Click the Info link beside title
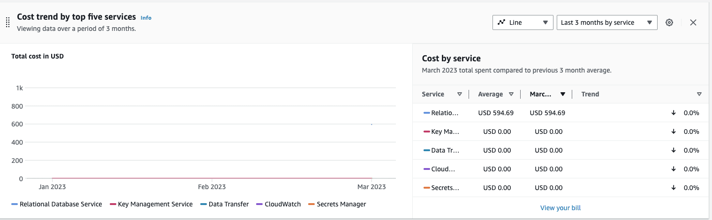Image resolution: width=712 pixels, height=220 pixels. (146, 18)
